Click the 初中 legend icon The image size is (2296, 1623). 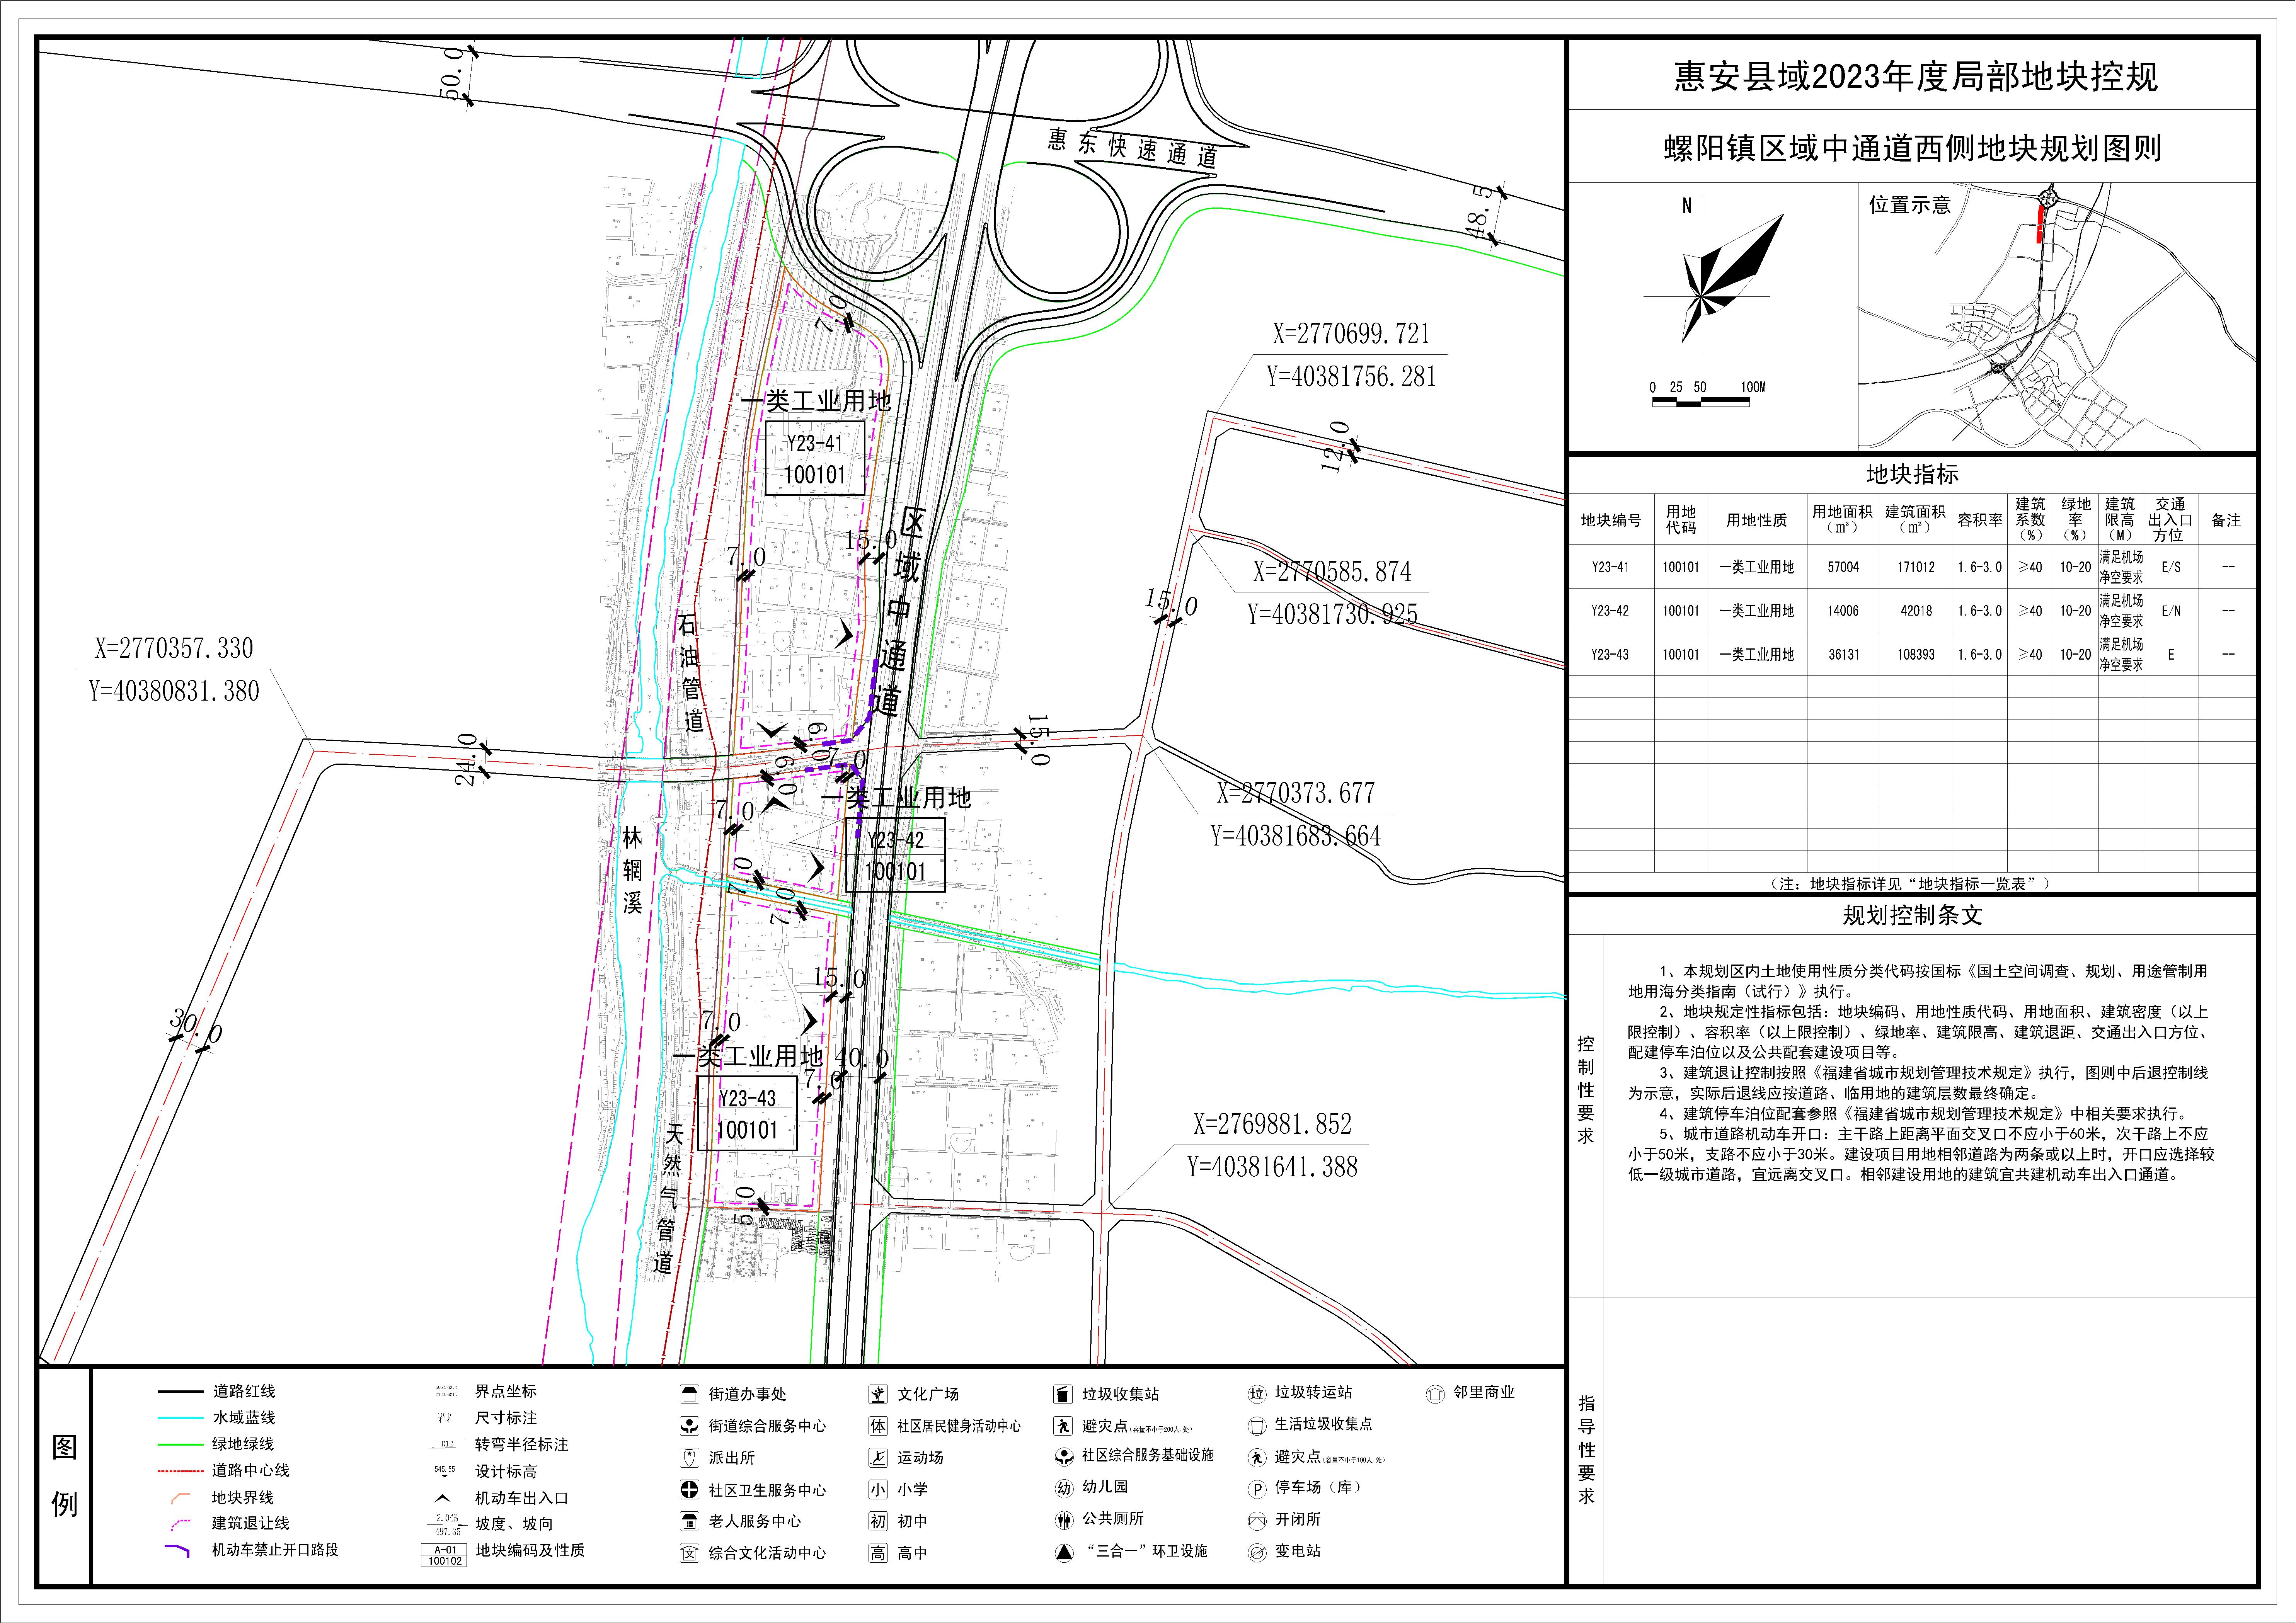(x=877, y=1521)
